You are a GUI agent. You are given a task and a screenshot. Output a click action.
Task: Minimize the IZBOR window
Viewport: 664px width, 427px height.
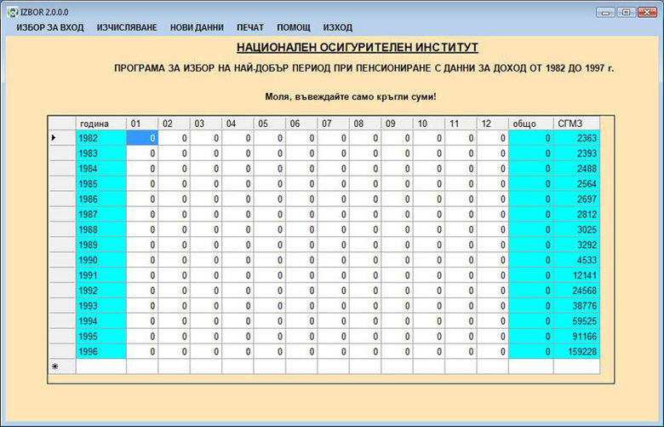tap(605, 12)
